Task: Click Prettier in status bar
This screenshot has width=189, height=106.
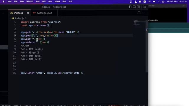Action: point(129,105)
